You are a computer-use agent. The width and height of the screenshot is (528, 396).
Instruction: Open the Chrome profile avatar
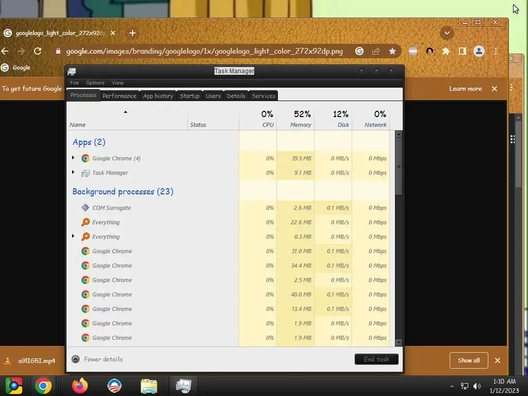coord(479,51)
